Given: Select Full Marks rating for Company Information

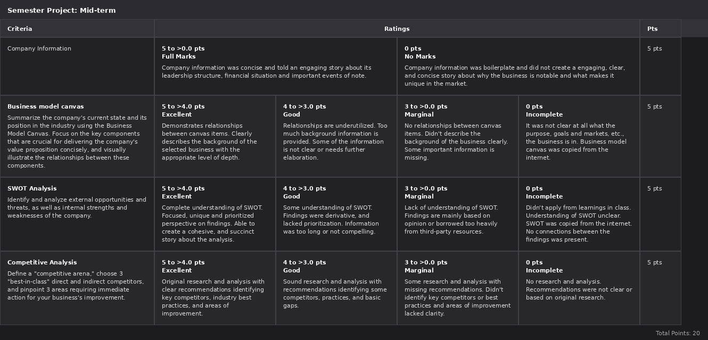Looking at the screenshot, I should coord(276,67).
